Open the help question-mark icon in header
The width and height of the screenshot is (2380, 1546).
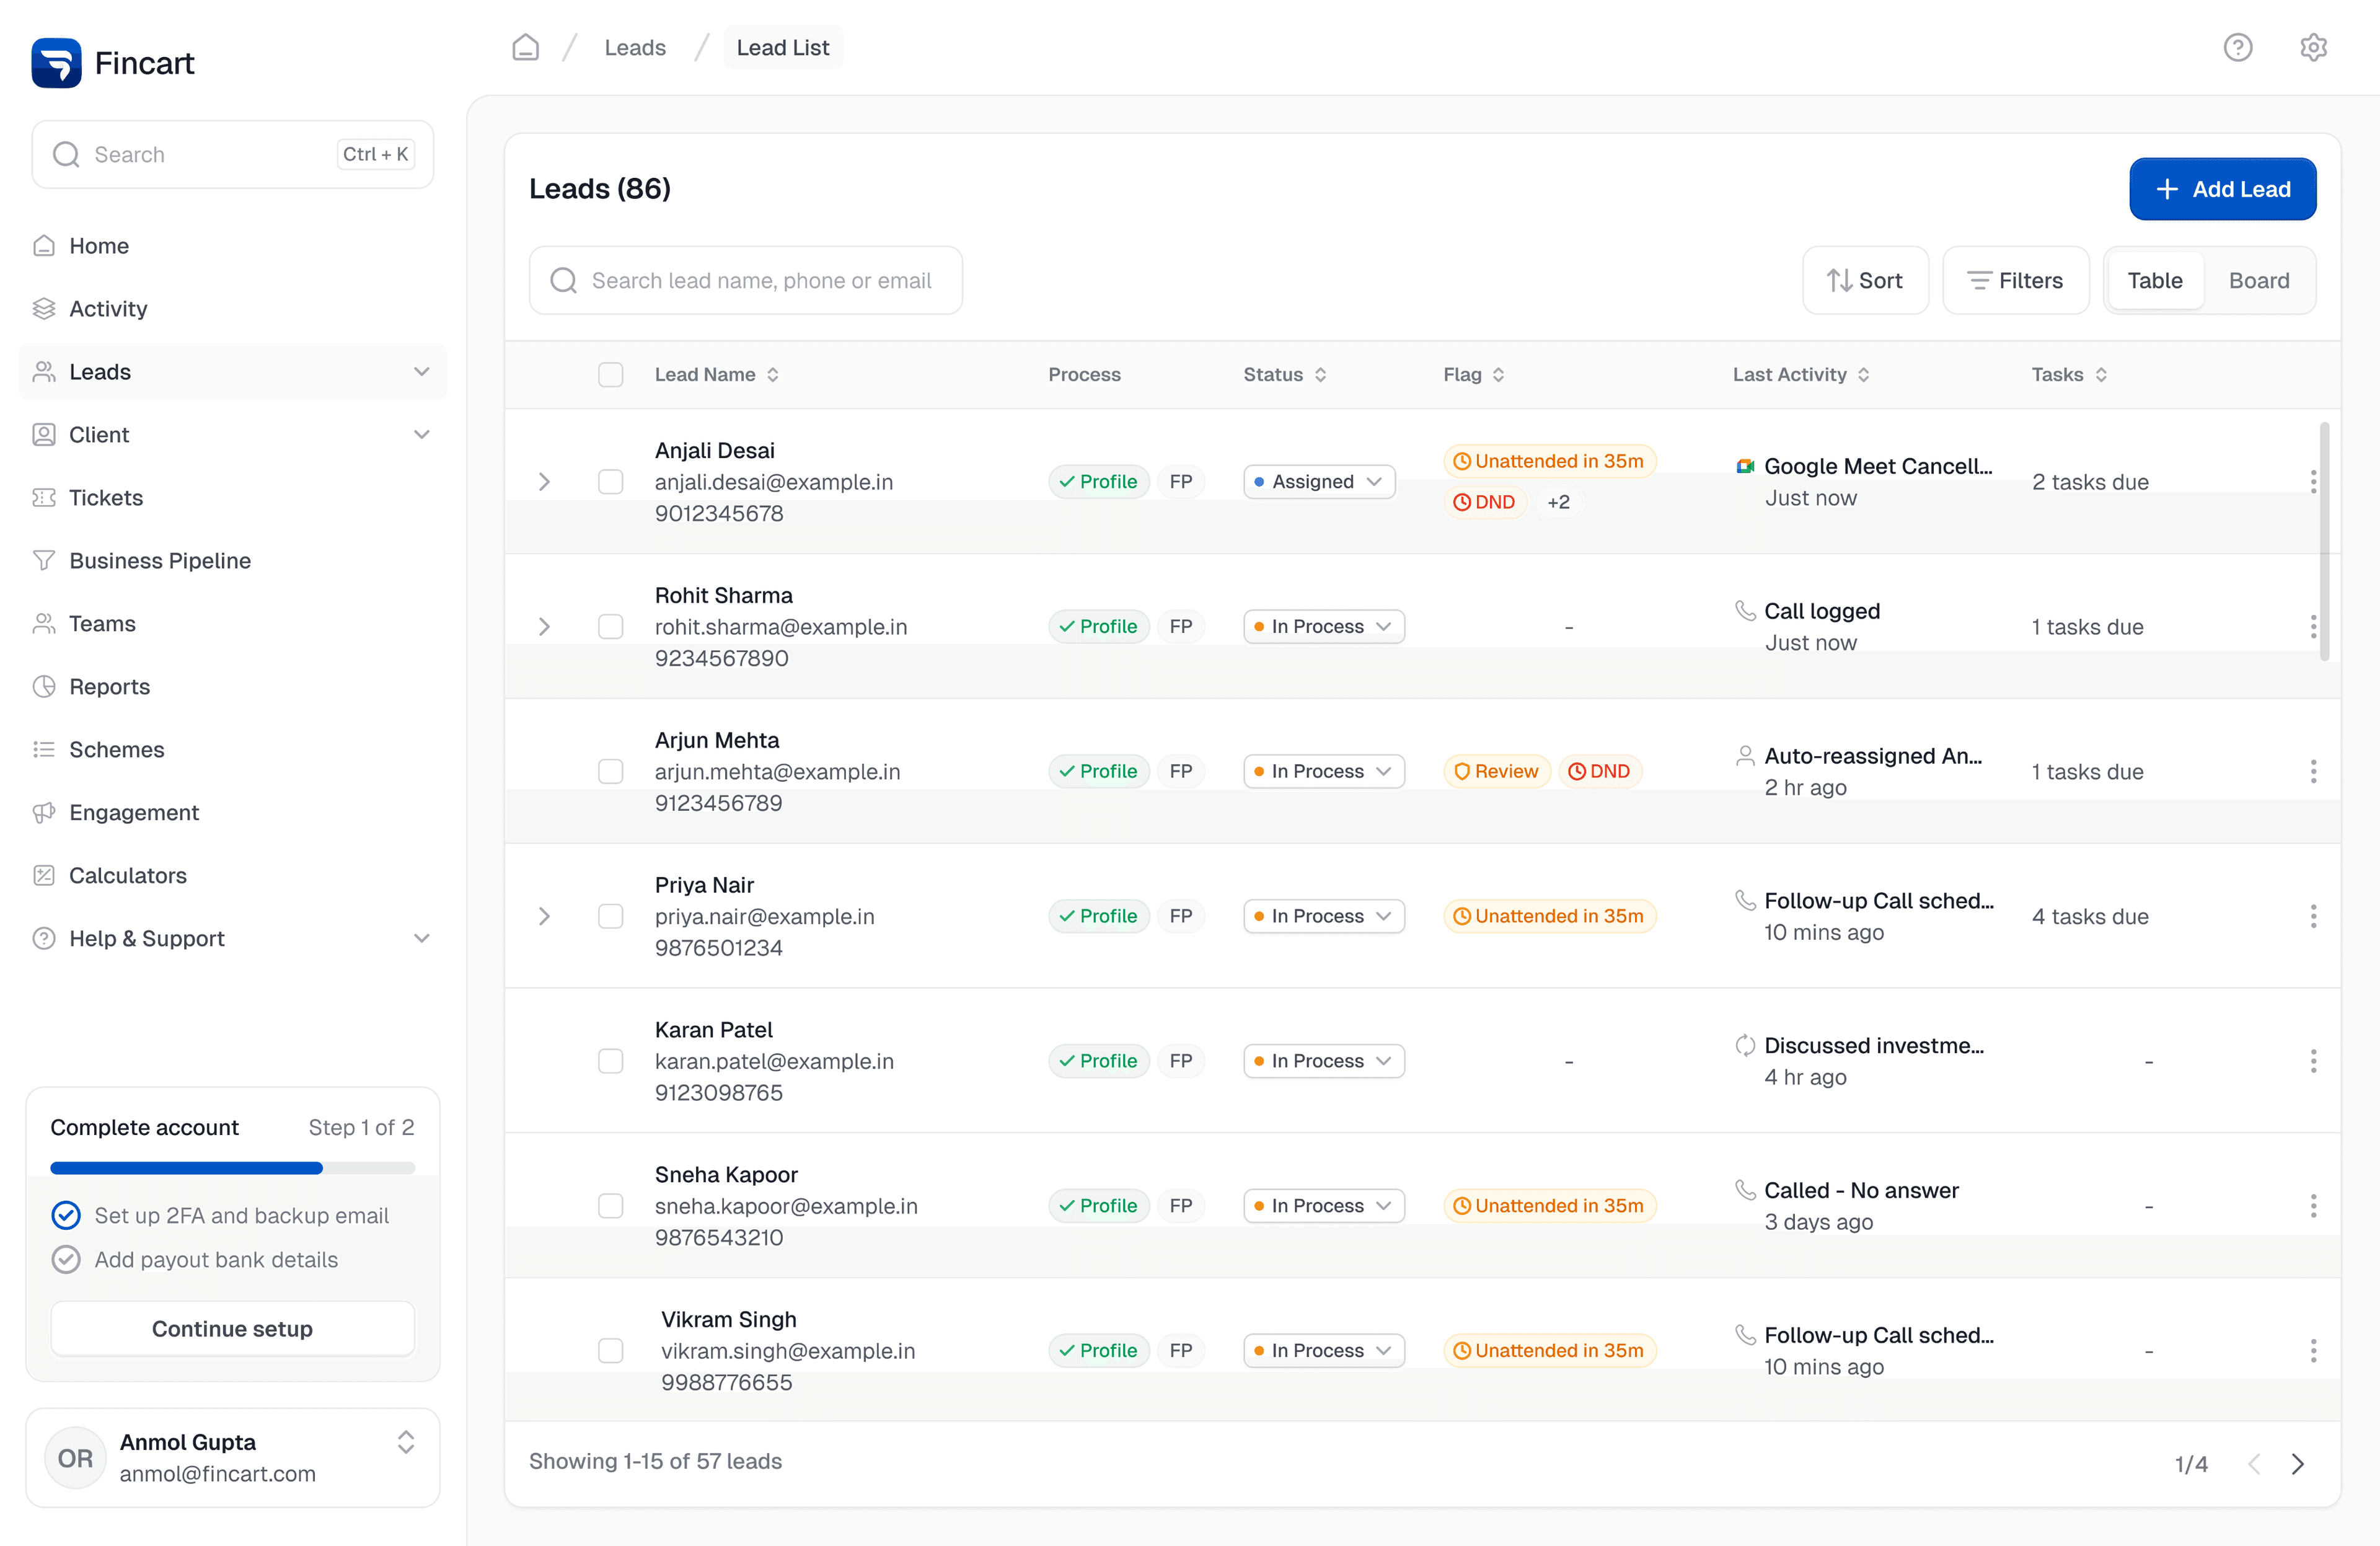click(x=2238, y=47)
